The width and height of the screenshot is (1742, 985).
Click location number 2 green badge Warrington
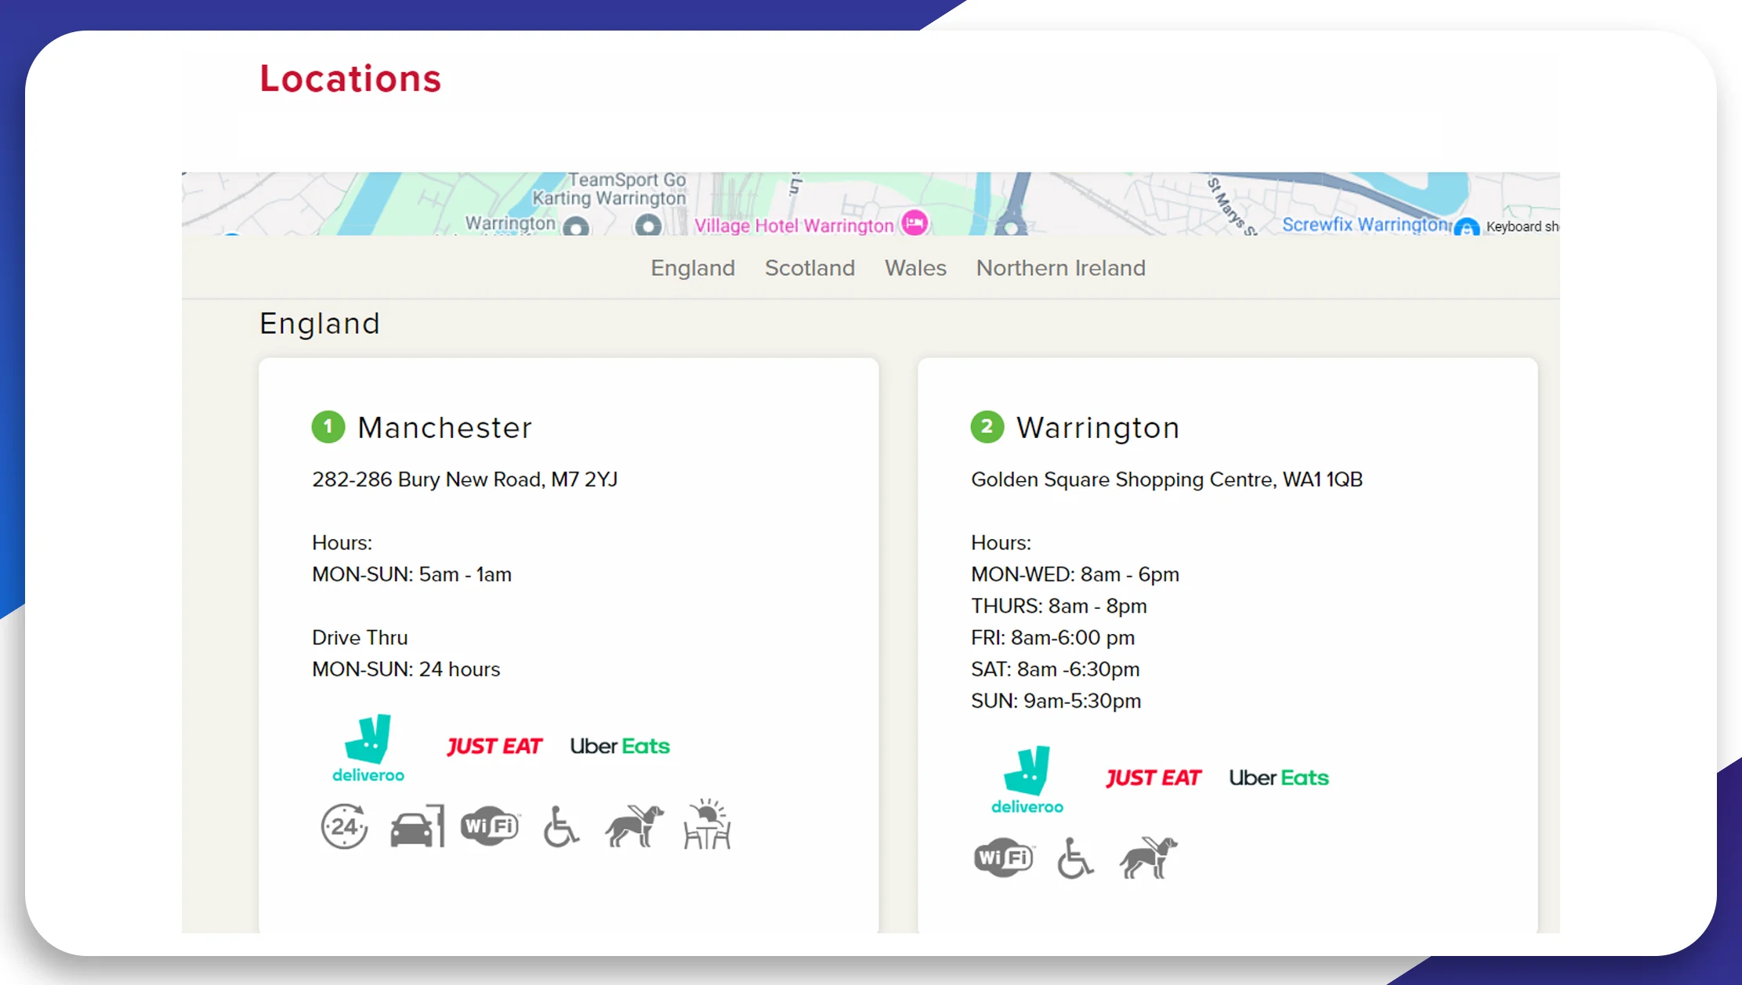click(x=986, y=427)
